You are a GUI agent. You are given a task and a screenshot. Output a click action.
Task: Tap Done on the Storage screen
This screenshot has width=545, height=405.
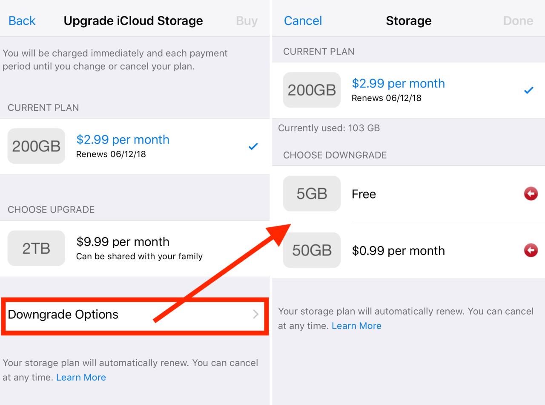coord(518,20)
